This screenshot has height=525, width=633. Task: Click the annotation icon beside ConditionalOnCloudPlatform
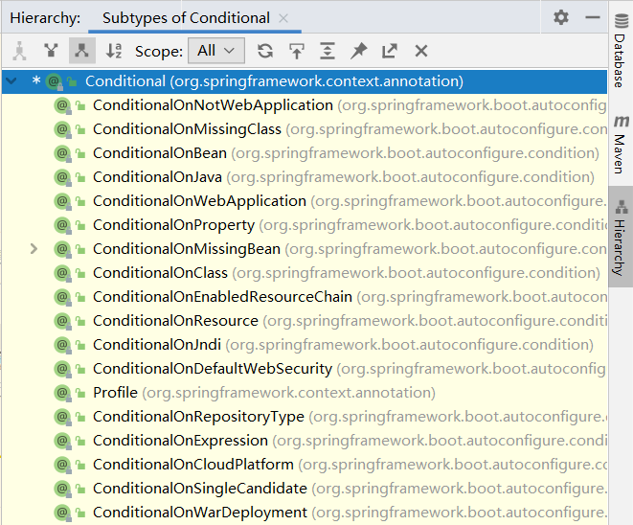tap(62, 465)
